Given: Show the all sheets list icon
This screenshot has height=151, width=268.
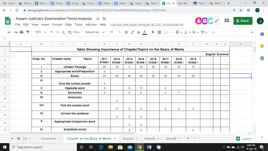Looking at the screenshot, I should [19, 138].
